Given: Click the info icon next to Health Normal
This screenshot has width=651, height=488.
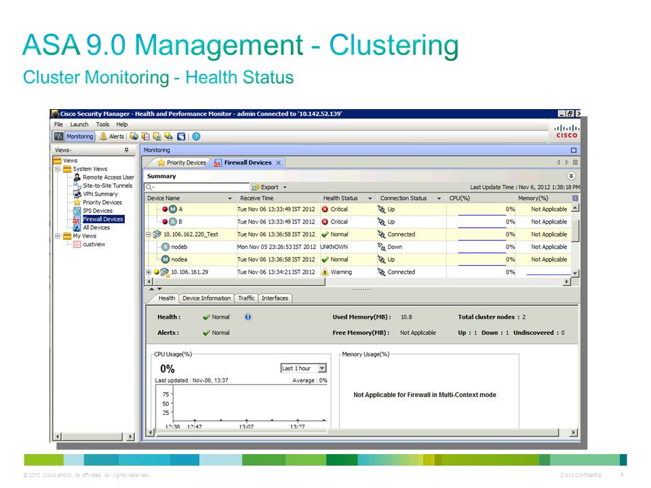Looking at the screenshot, I should [248, 317].
